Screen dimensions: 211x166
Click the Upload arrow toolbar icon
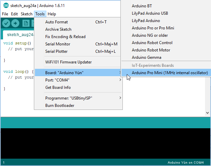pos(15,23)
